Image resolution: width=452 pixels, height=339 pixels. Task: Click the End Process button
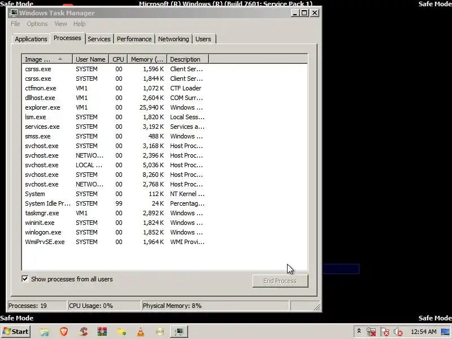coord(280,281)
